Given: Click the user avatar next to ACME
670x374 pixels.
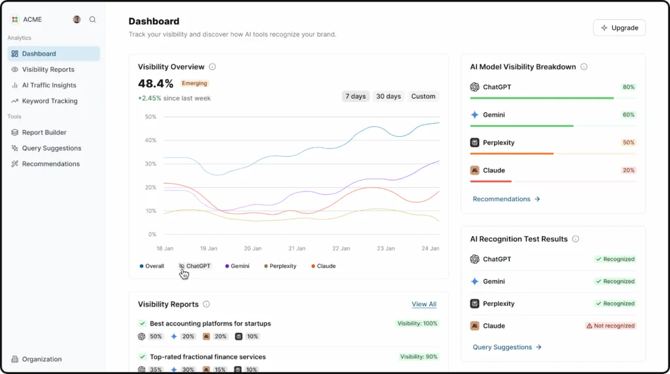Looking at the screenshot, I should click(x=77, y=20).
